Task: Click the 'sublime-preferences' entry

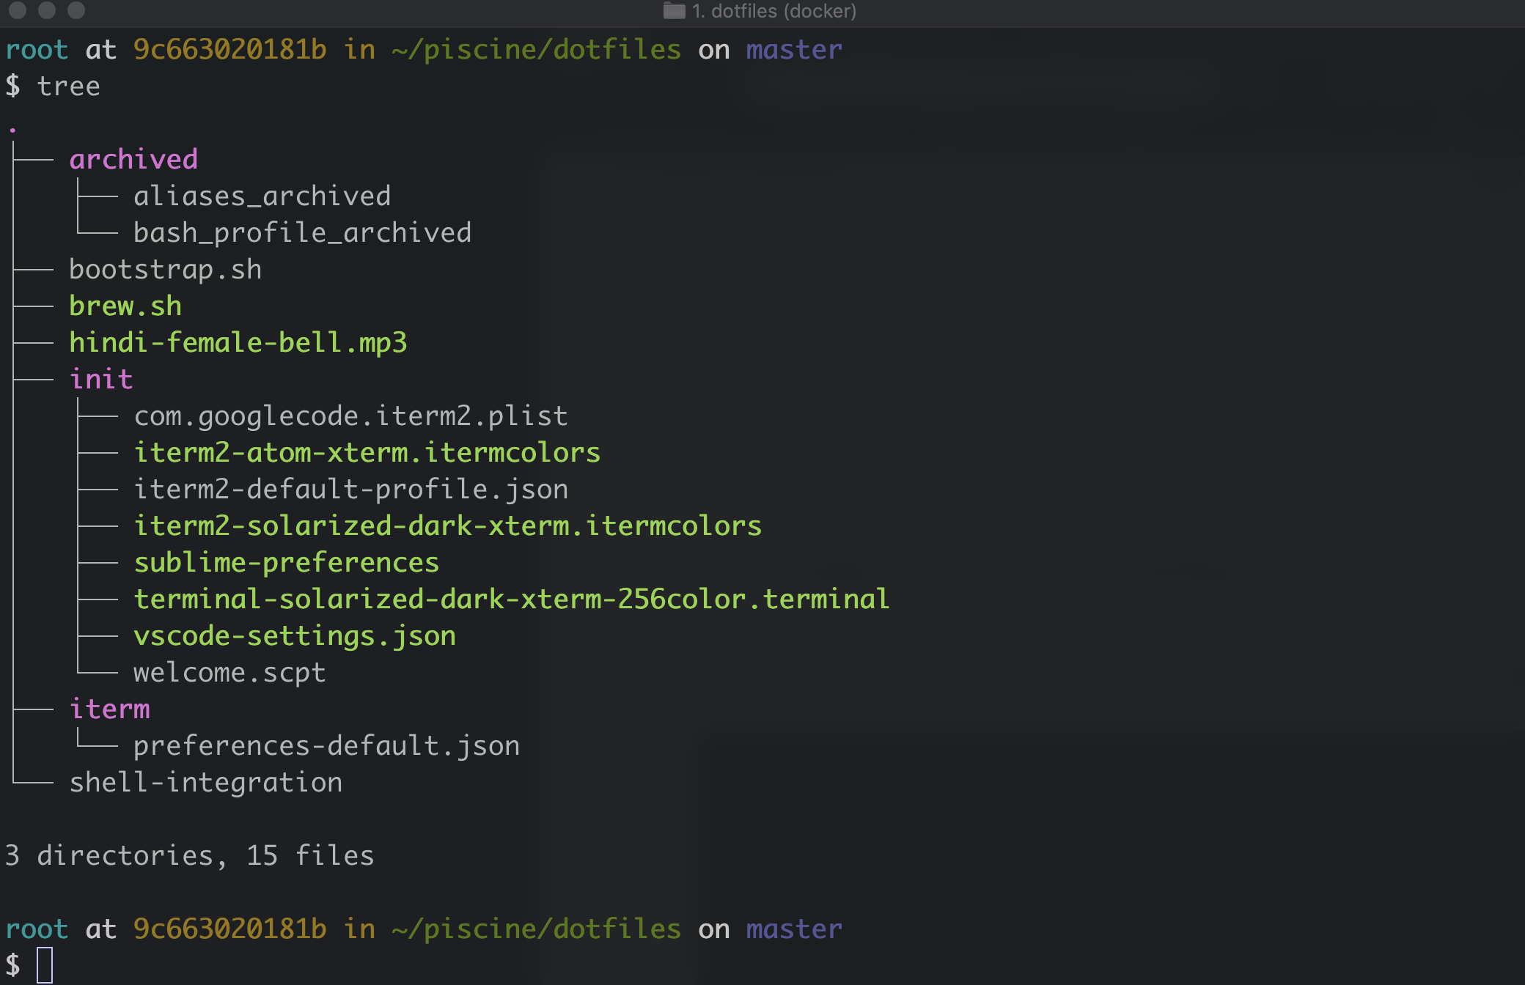Action: (287, 563)
